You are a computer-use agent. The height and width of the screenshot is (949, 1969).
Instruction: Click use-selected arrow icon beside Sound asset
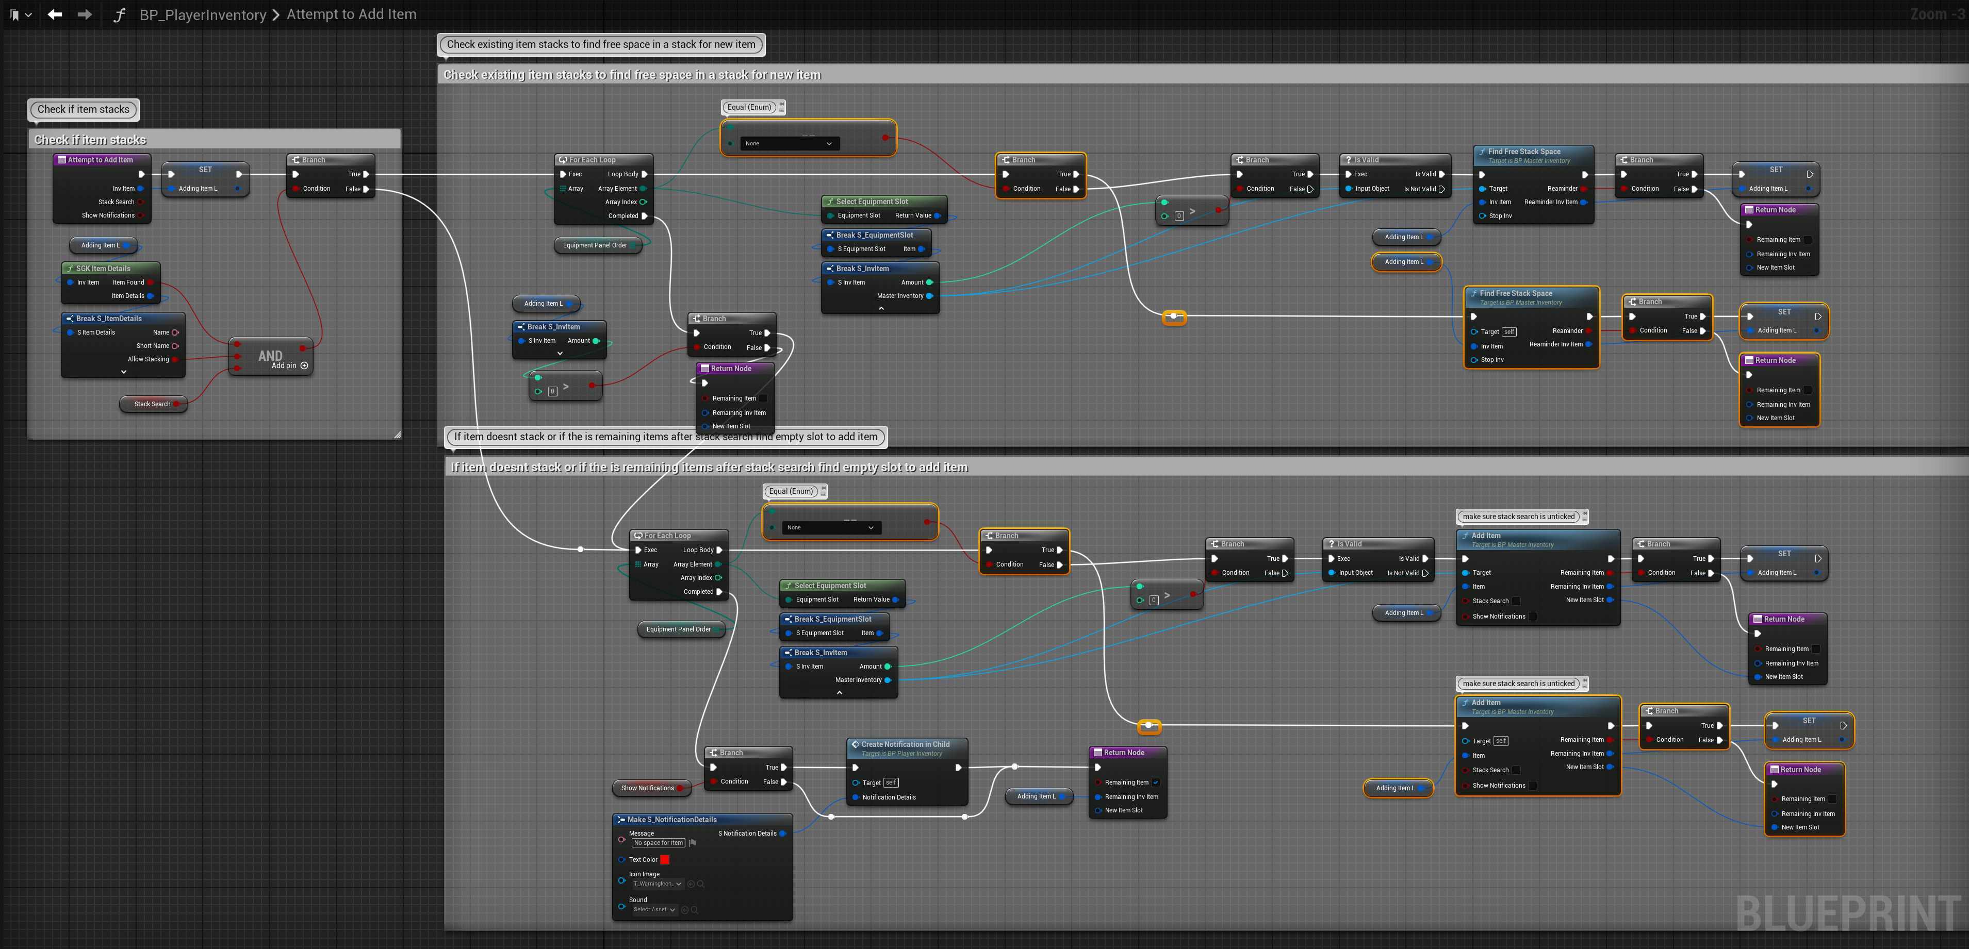point(685,910)
